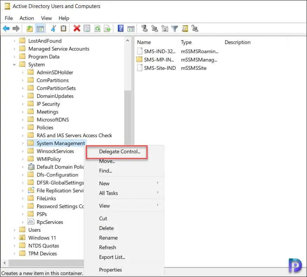The width and height of the screenshot is (307, 277).
Task: Expand the Program Data node chevron
Action: pos(14,57)
